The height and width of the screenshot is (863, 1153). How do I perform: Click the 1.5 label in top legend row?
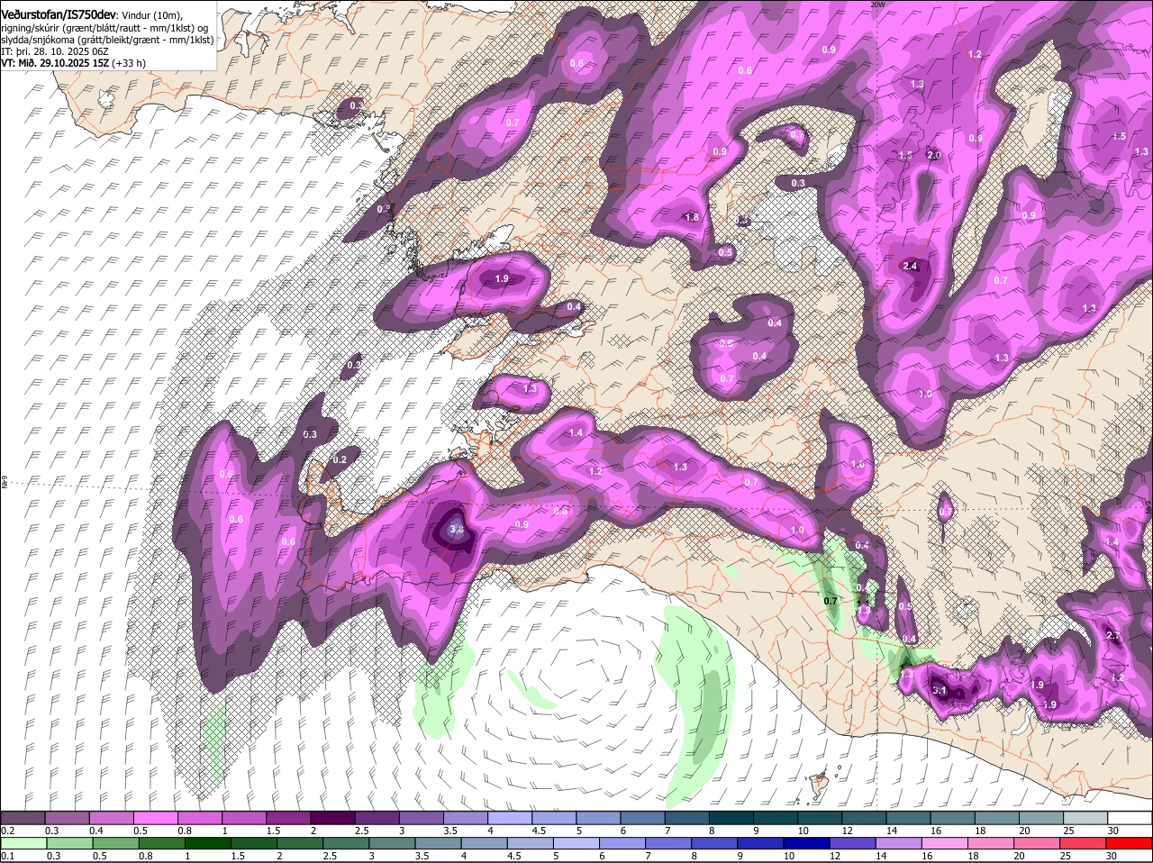273,830
